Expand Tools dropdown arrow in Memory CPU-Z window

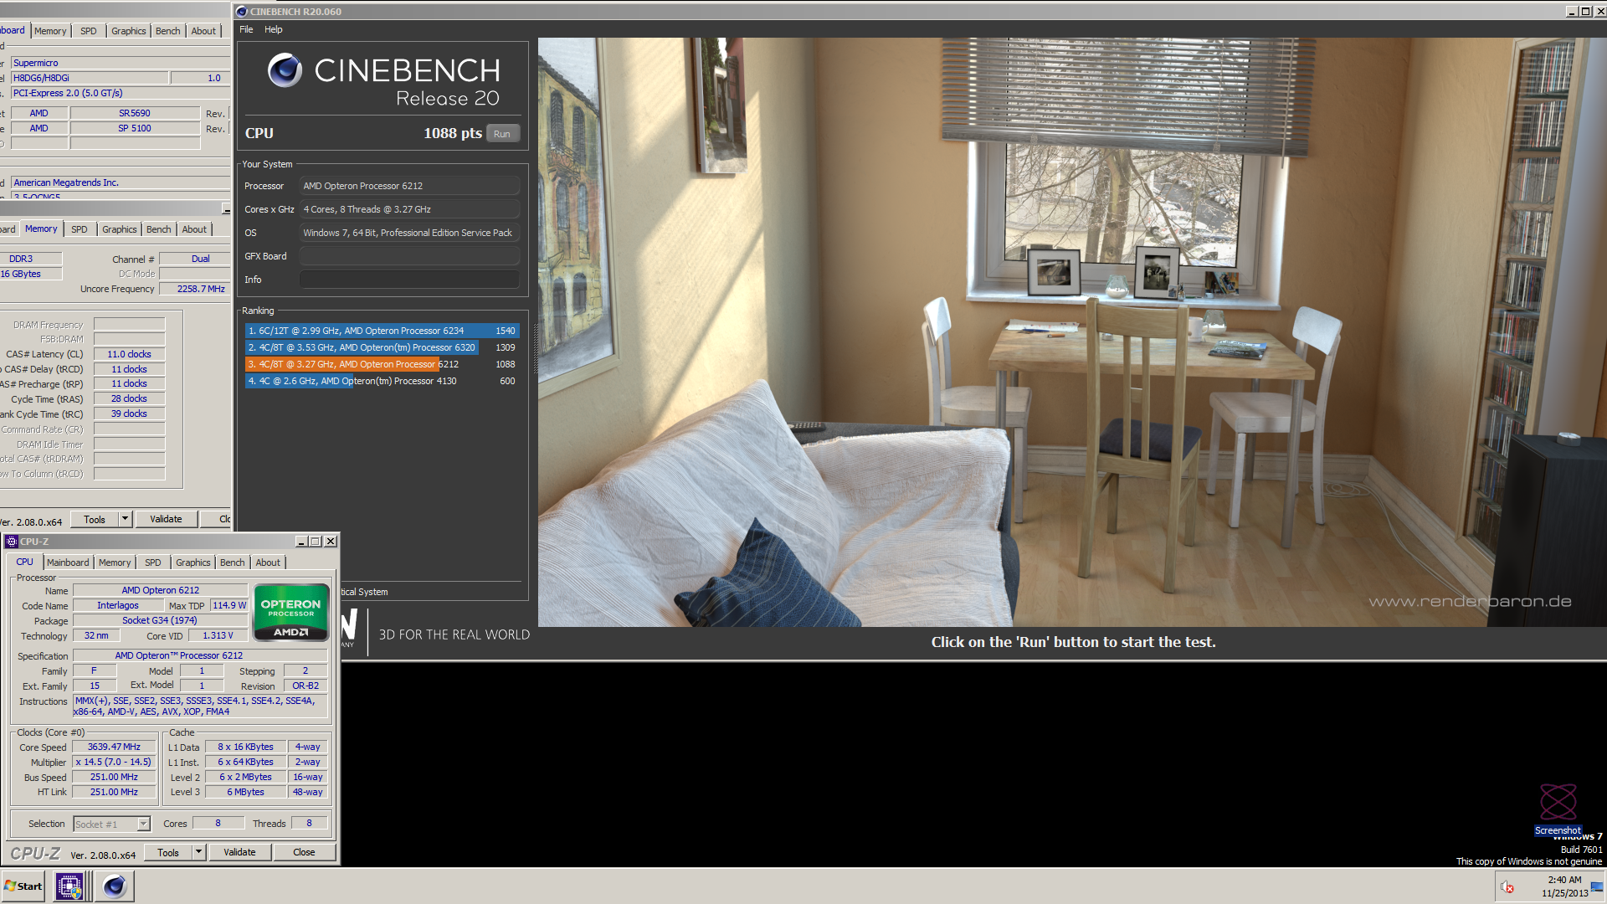(x=125, y=520)
